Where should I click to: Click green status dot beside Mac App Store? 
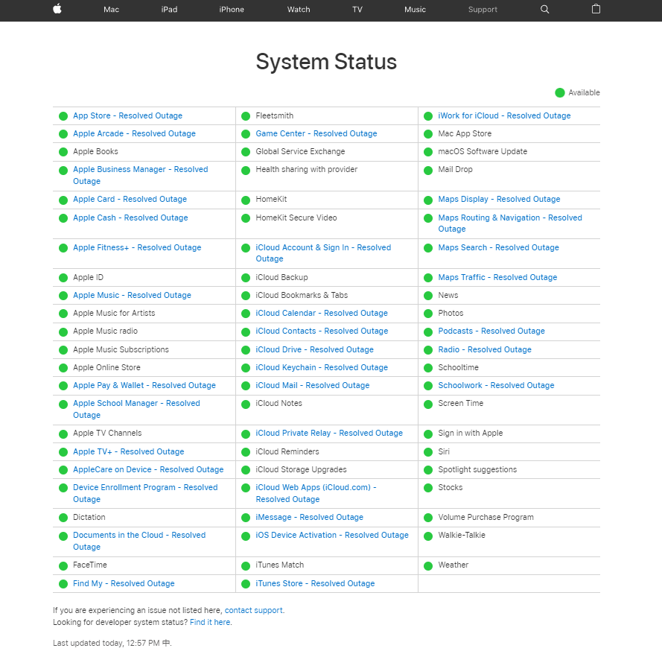pyautogui.click(x=428, y=134)
